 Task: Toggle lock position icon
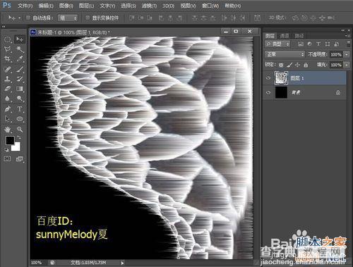click(x=297, y=65)
